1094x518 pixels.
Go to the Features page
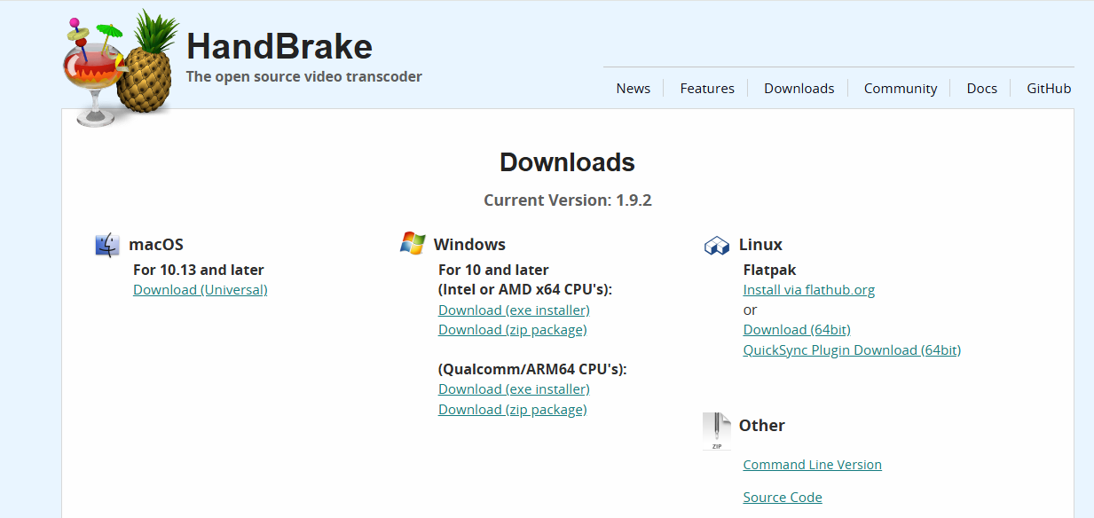coord(707,89)
